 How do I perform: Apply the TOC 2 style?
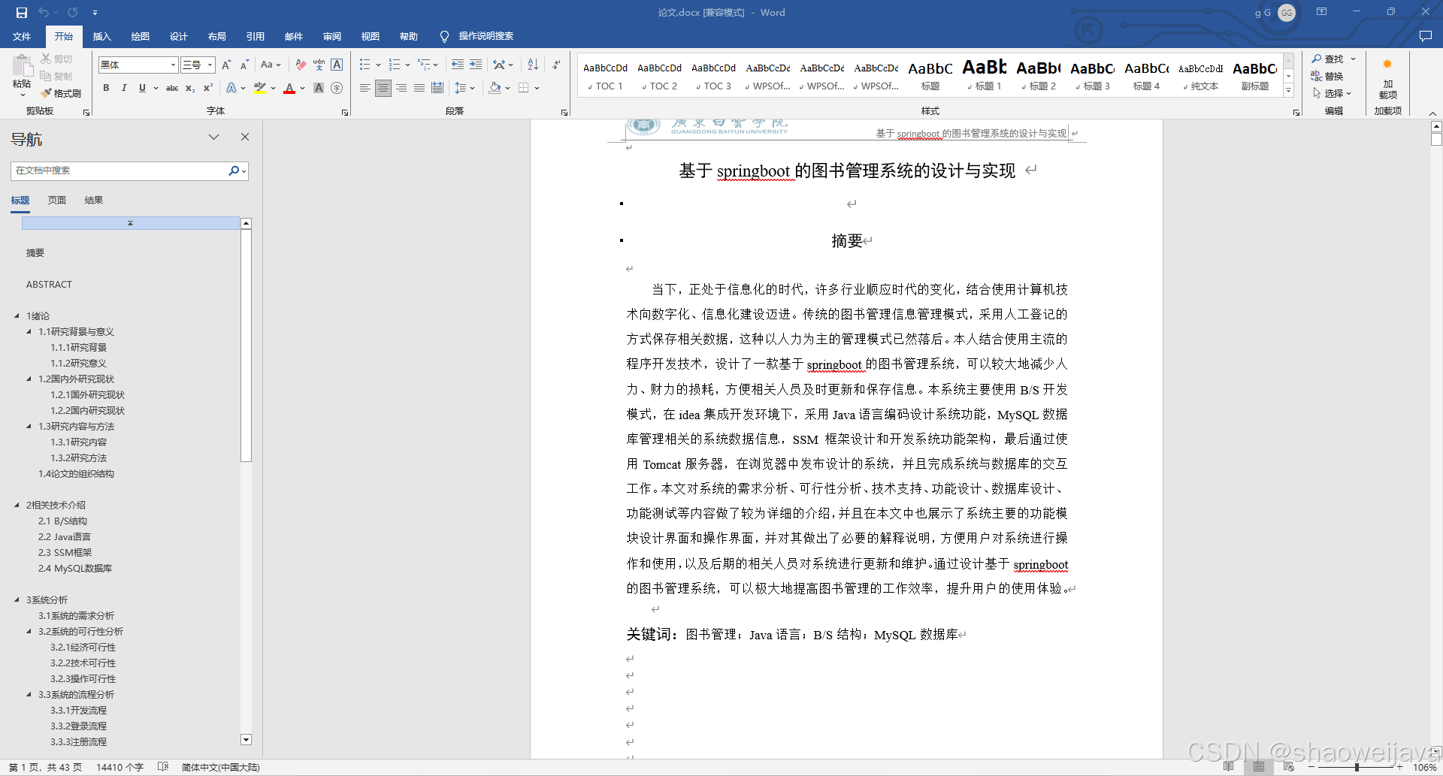(659, 75)
